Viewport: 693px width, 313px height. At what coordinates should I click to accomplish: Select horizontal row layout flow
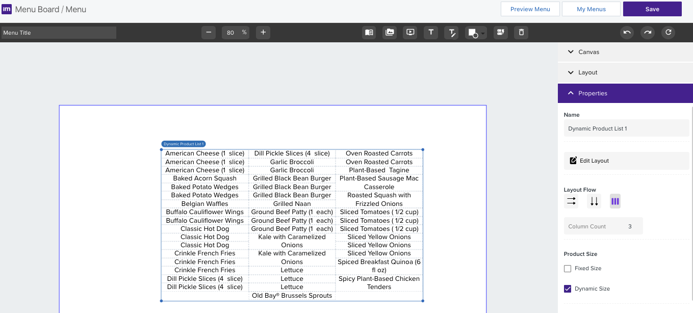point(571,201)
